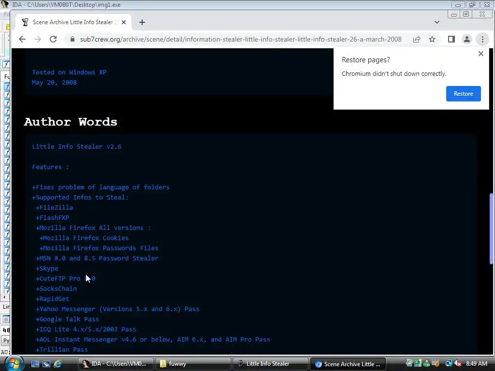Click the muted volume tray icon

pos(458,364)
